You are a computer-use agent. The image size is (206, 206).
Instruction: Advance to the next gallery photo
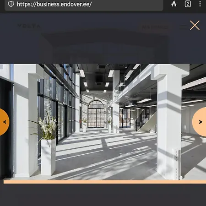click(199, 122)
